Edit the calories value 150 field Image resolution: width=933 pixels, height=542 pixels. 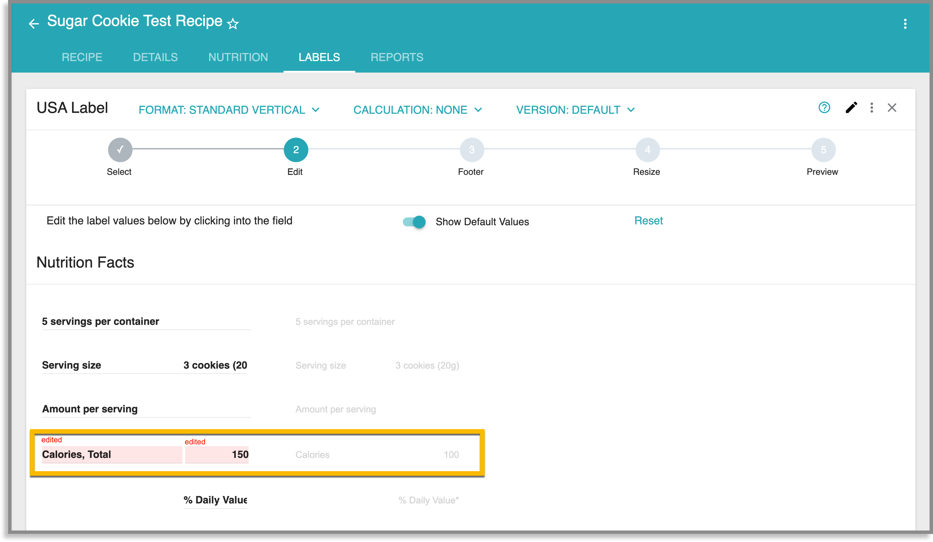pyautogui.click(x=217, y=454)
